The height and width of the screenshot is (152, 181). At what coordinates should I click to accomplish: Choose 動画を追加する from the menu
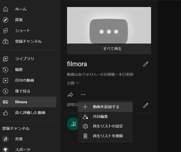point(105,107)
